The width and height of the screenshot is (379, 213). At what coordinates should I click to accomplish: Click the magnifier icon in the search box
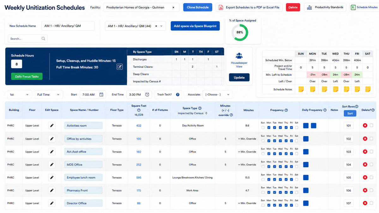pos(43,38)
